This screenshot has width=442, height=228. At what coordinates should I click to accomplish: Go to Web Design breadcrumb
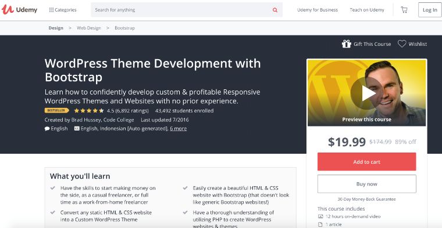(89, 28)
